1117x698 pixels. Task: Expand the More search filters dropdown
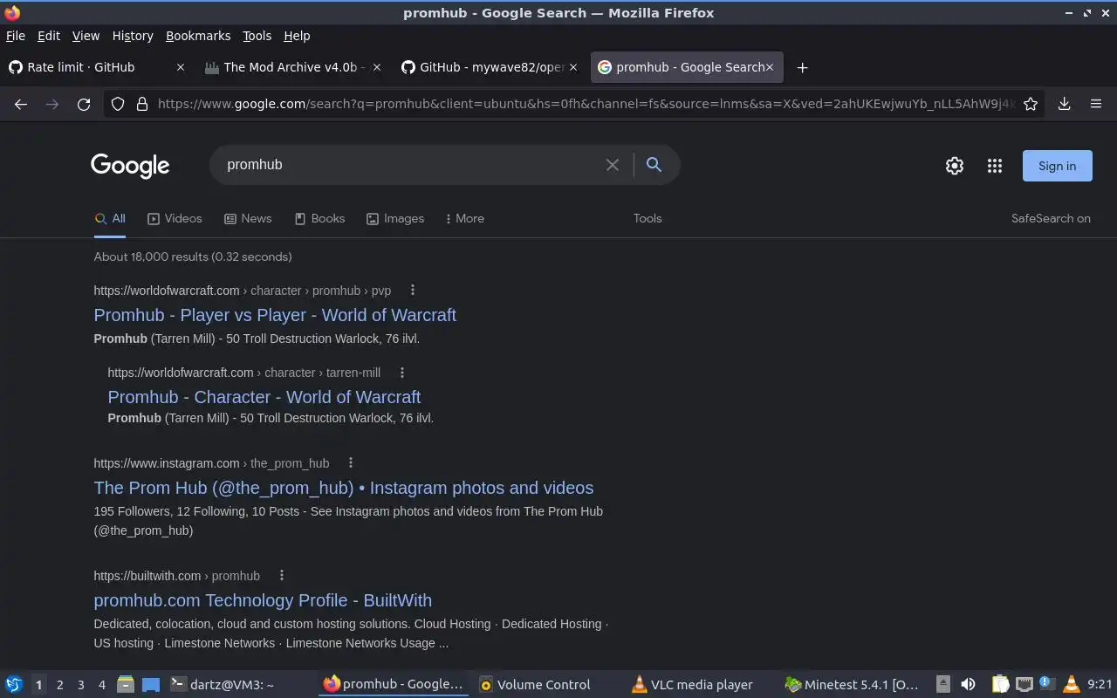(x=465, y=219)
